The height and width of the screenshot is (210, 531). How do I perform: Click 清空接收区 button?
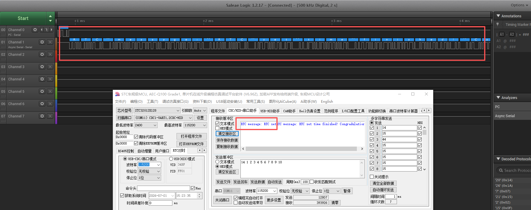pos(227,134)
